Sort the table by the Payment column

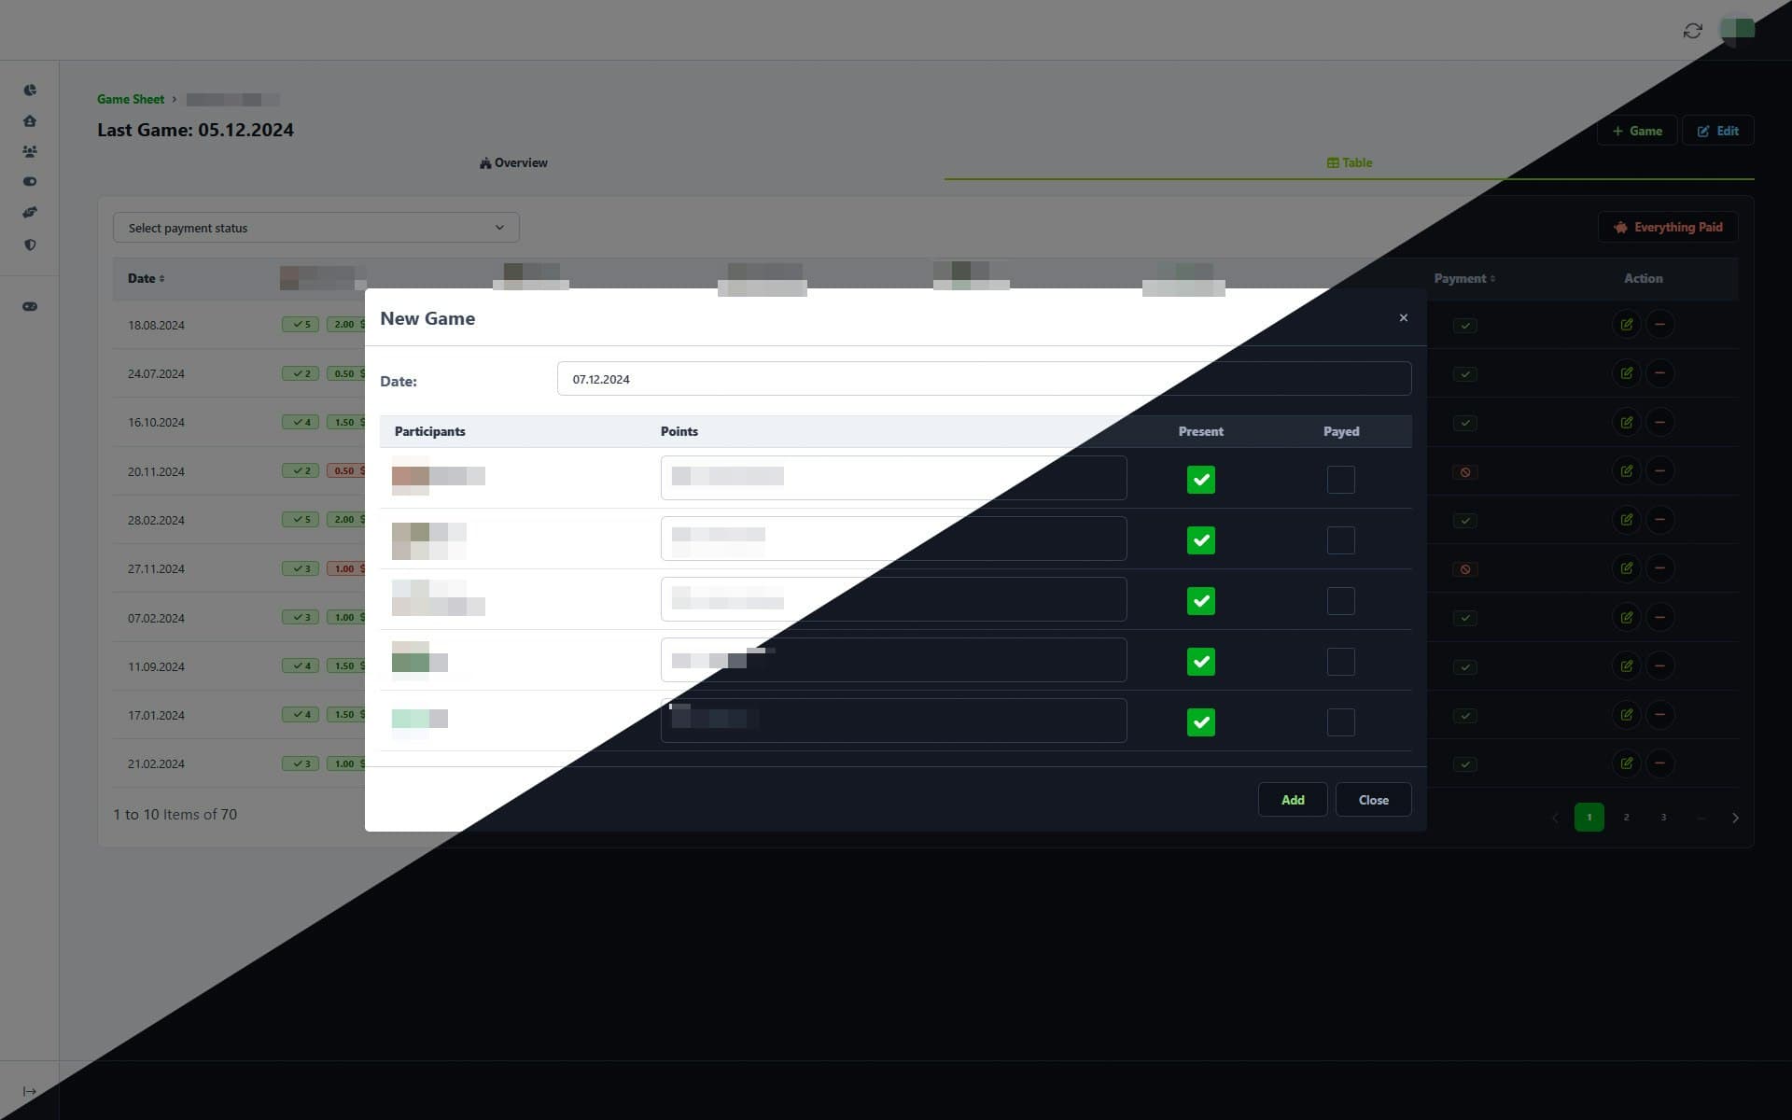click(x=1463, y=278)
